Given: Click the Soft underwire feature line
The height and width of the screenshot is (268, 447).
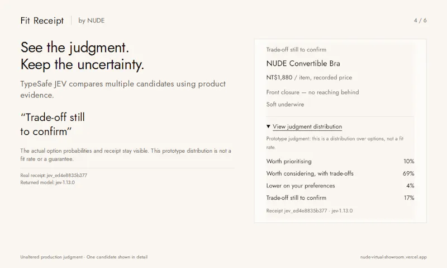Looking at the screenshot, I should point(285,105).
